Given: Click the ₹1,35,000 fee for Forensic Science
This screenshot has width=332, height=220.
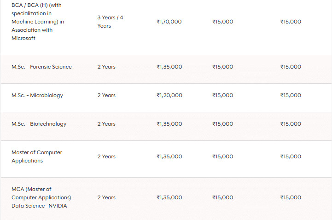Looking at the screenshot, I should tap(169, 67).
